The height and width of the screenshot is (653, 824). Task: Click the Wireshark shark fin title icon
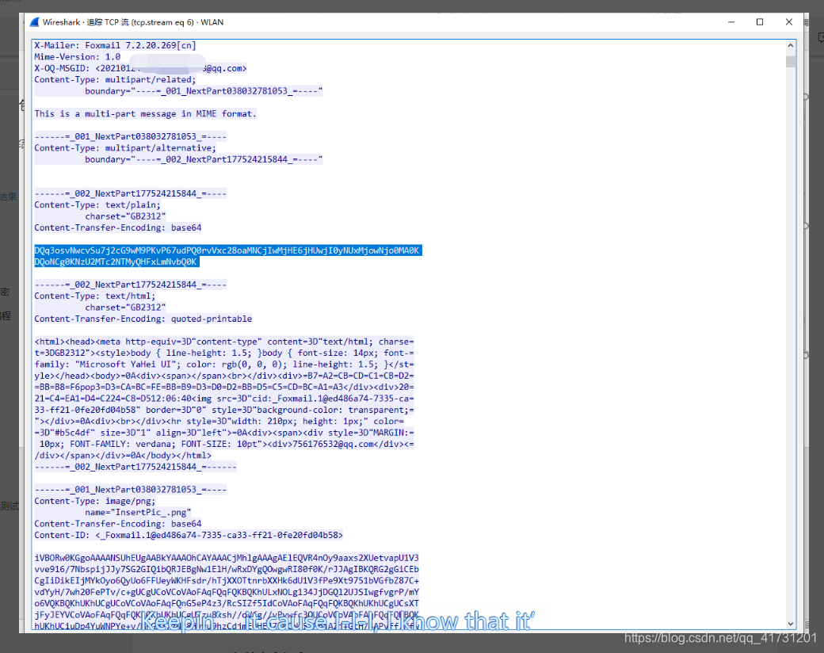34,22
